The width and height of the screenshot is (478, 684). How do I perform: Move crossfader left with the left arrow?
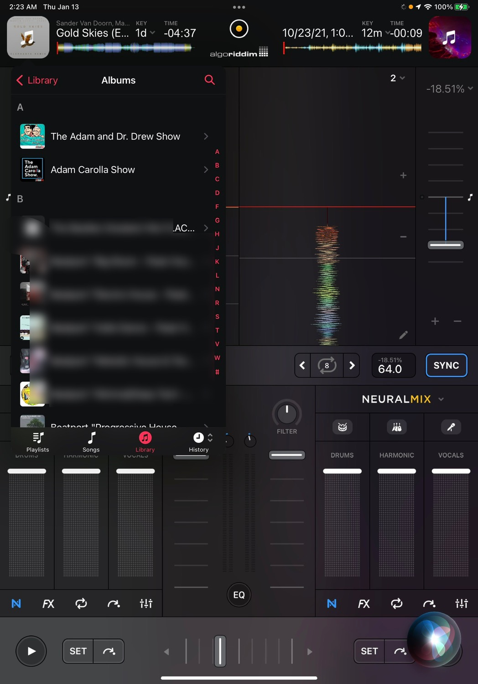point(166,652)
